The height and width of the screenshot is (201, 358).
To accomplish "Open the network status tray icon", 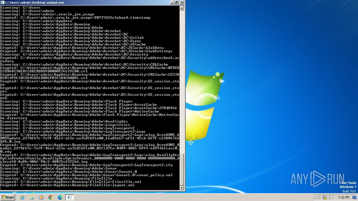I will coord(324,197).
